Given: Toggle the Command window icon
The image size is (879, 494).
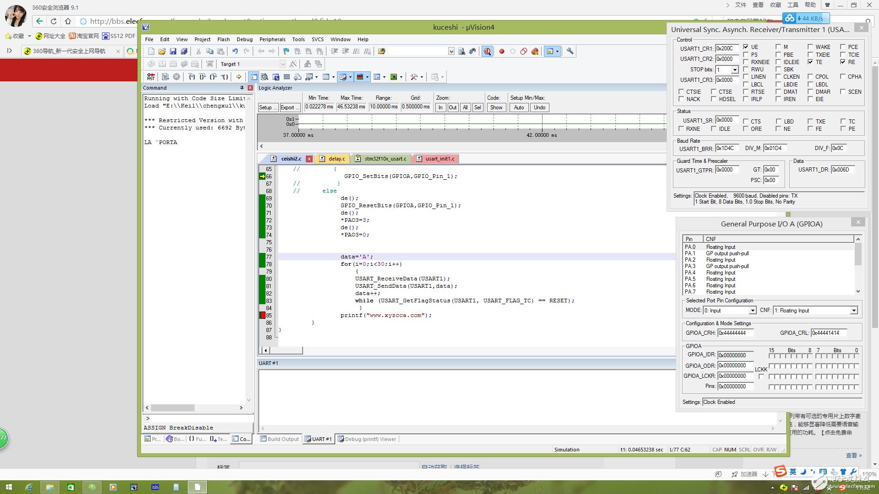Looking at the screenshot, I should click(254, 77).
